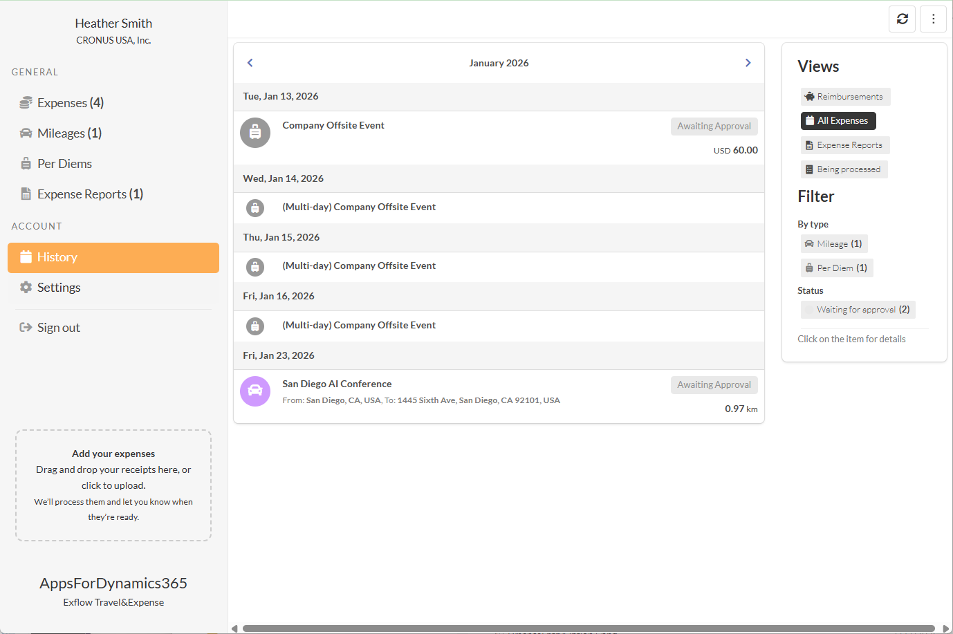
Task: Click the History calendar icon in sidebar
Action: tap(26, 257)
